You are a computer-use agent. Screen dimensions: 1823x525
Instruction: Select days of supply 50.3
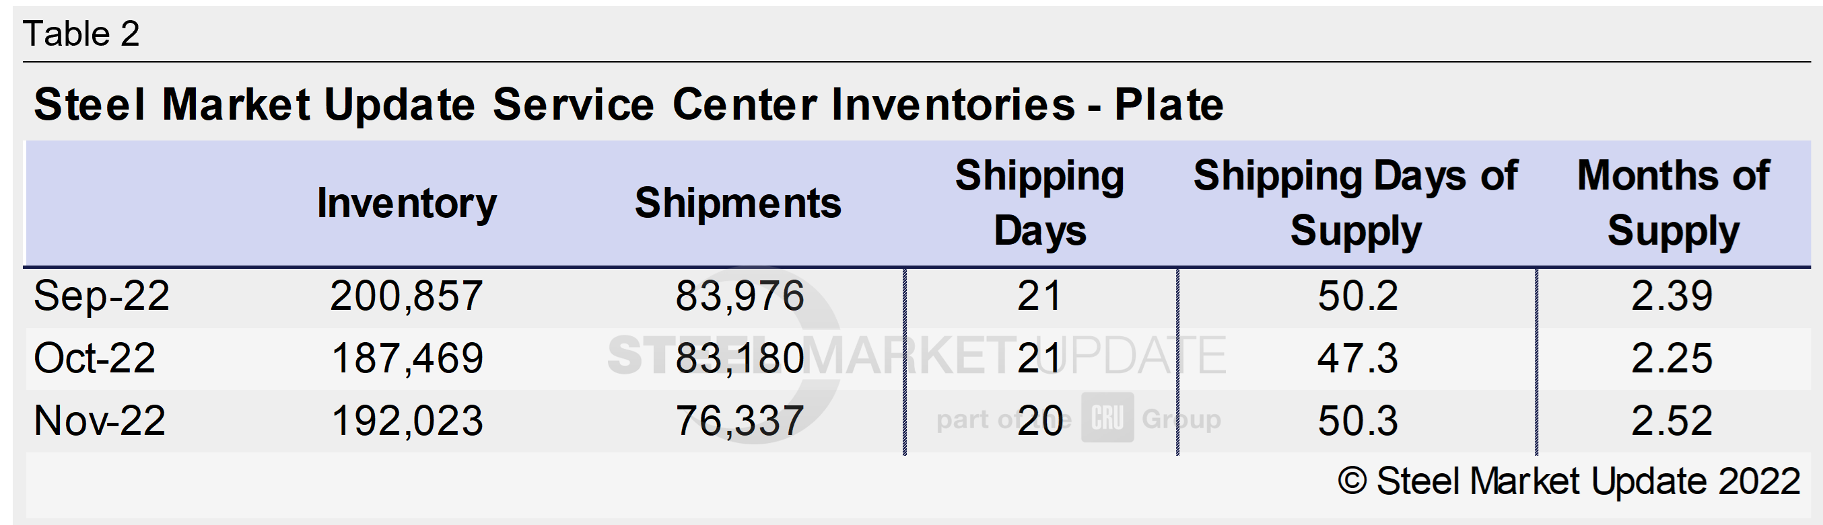1357,420
